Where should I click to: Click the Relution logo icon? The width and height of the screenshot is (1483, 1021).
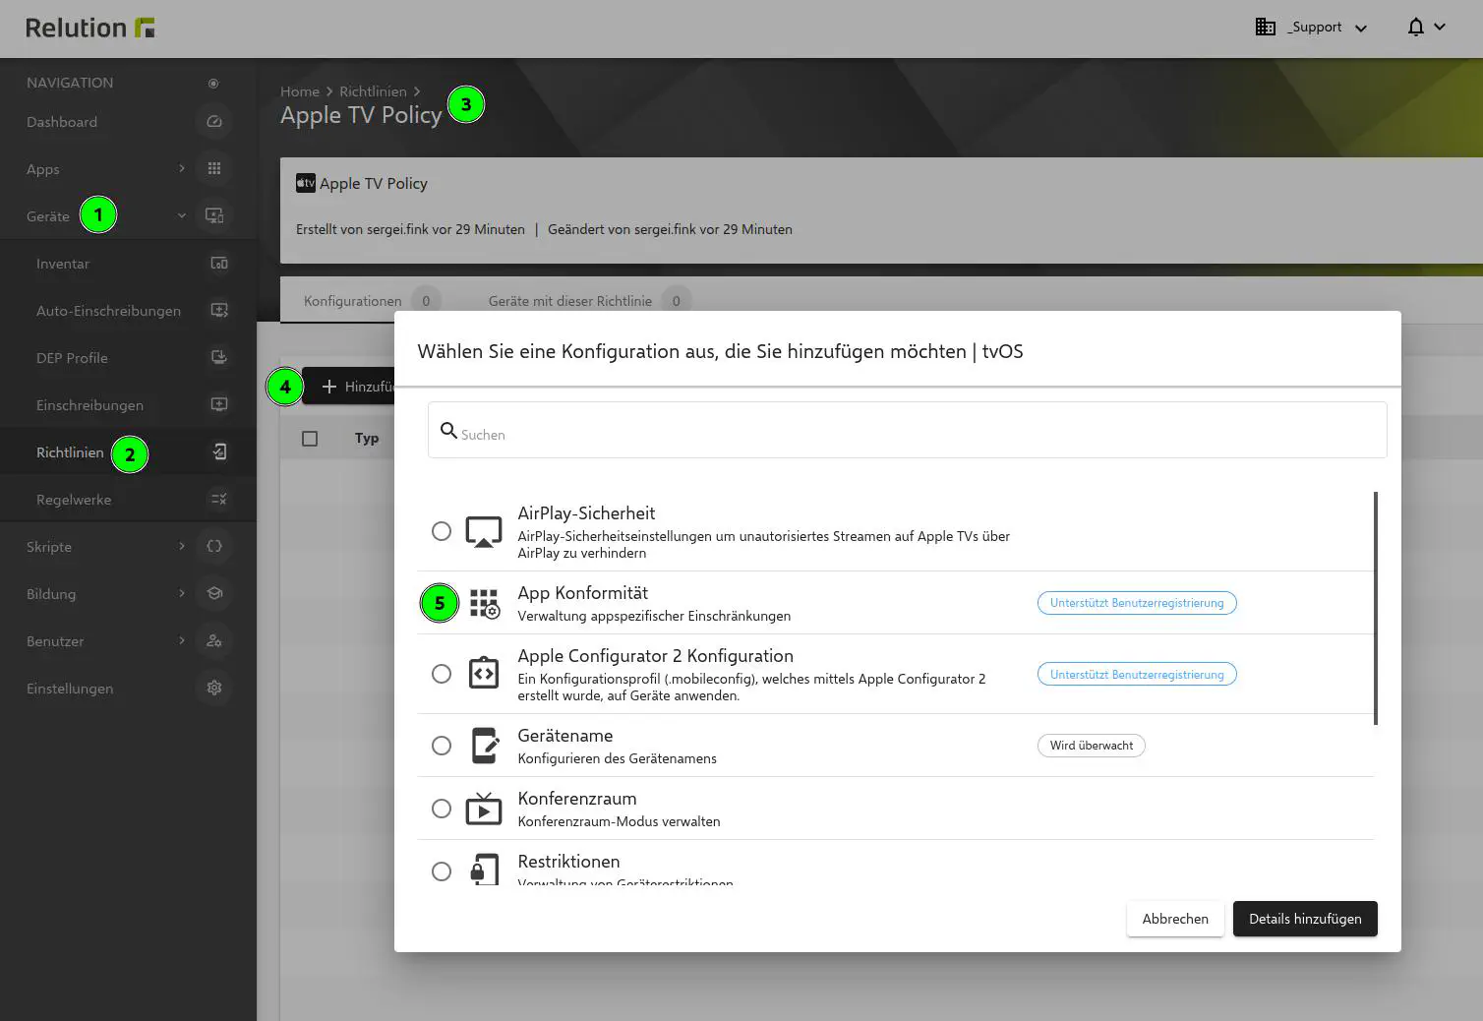pos(146,28)
